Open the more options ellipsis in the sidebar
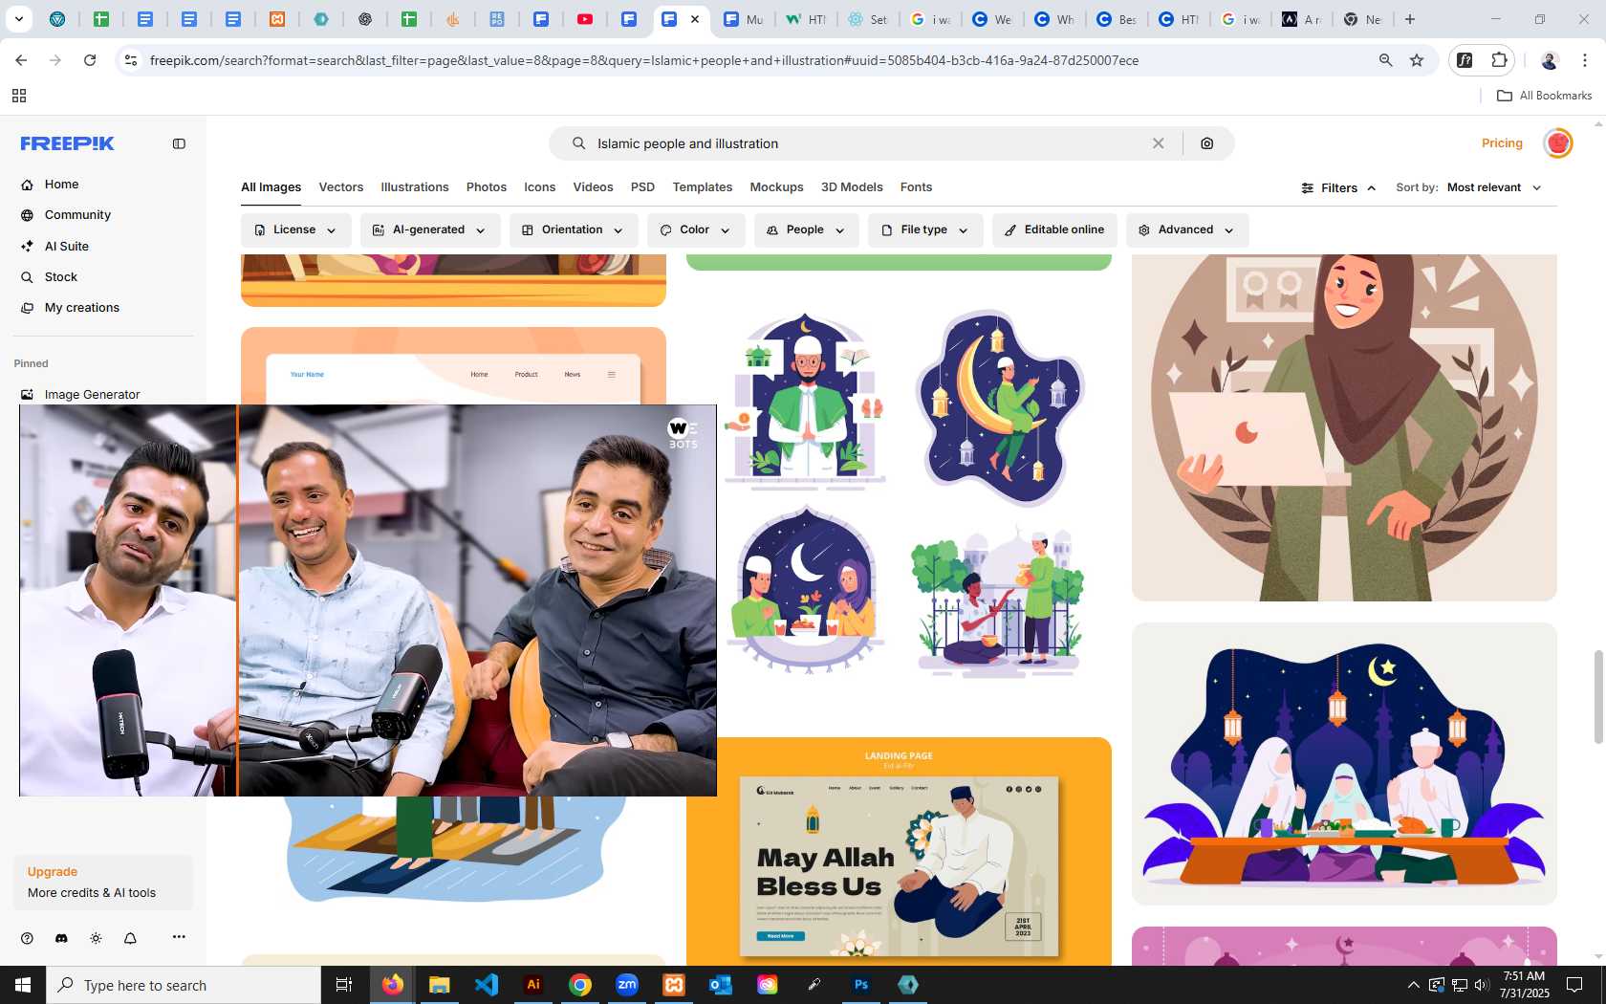This screenshot has height=1004, width=1606. click(x=179, y=937)
